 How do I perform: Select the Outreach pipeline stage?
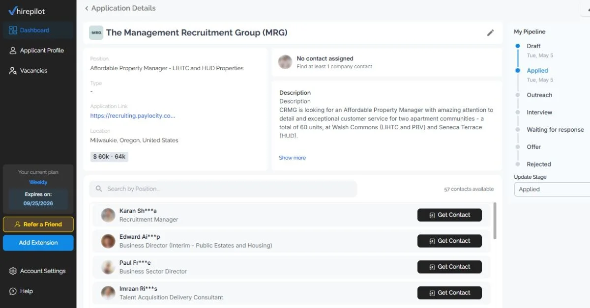(539, 95)
